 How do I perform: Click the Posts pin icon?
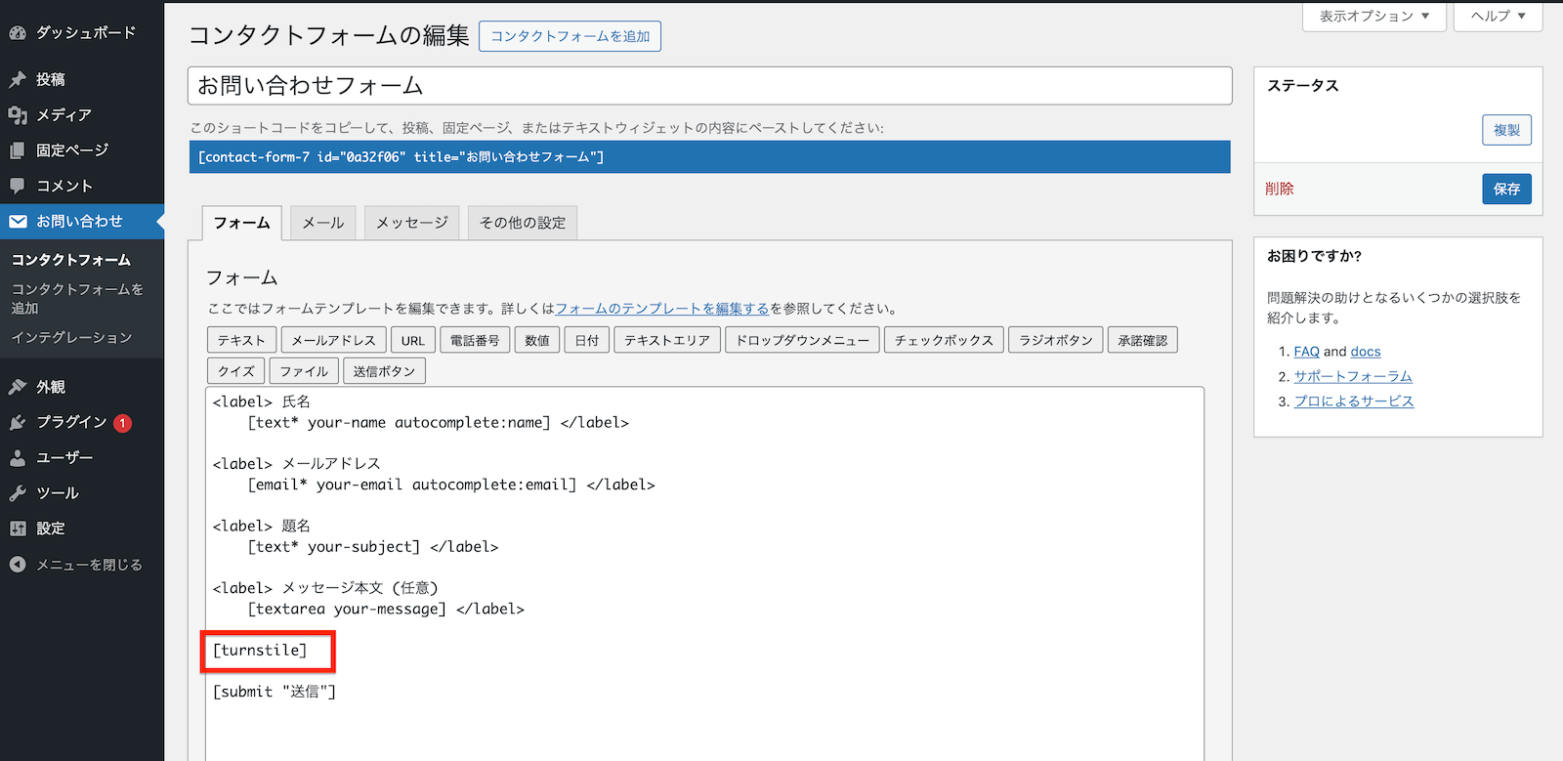(x=18, y=80)
